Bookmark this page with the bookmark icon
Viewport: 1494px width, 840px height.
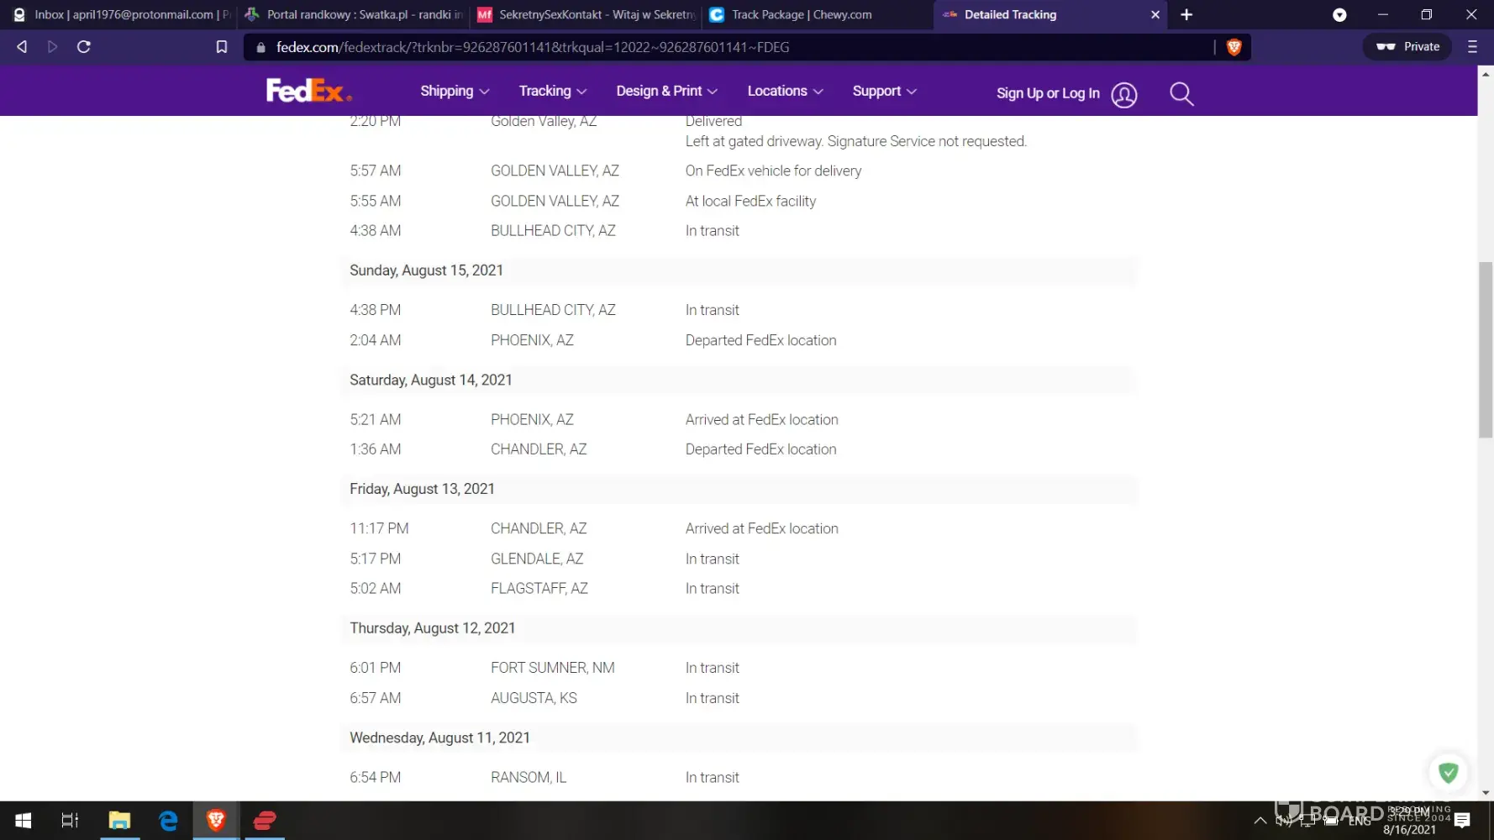[x=222, y=47]
